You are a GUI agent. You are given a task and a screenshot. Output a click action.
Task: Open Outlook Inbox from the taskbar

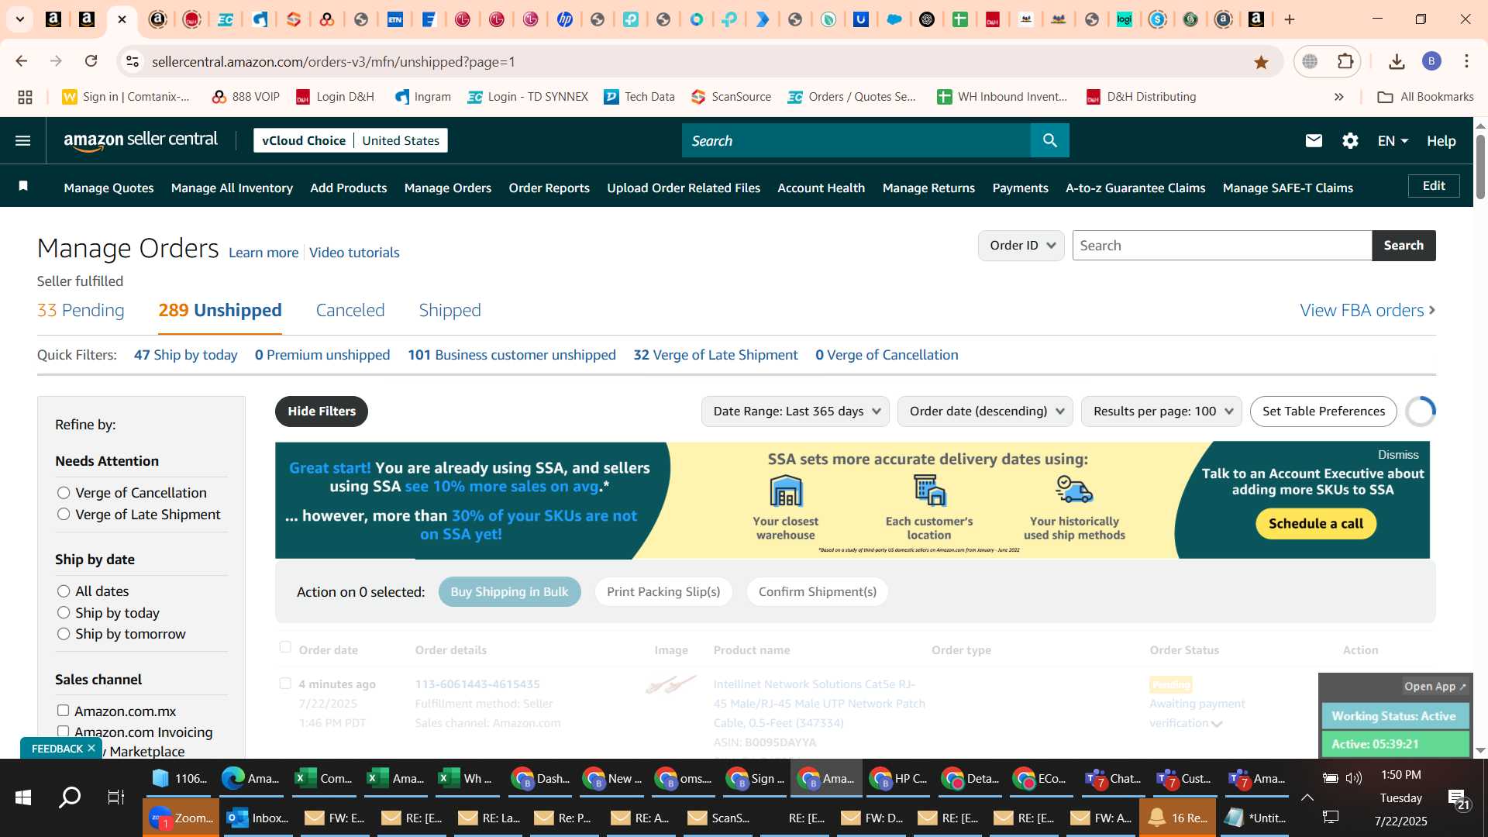tap(257, 818)
